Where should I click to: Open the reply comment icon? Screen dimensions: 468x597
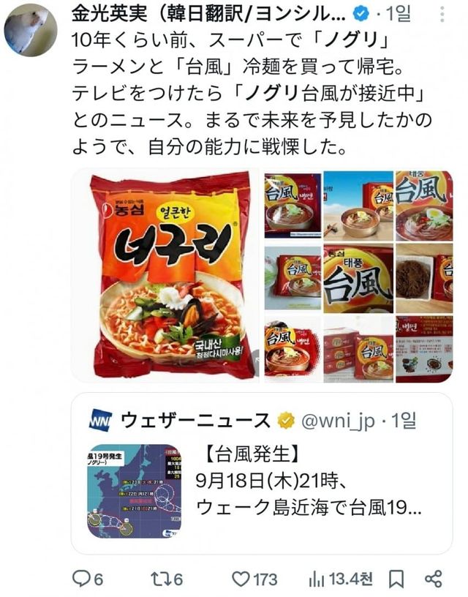click(x=81, y=579)
